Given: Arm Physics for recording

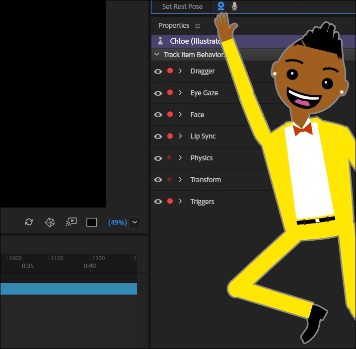Looking at the screenshot, I should coord(169,157).
